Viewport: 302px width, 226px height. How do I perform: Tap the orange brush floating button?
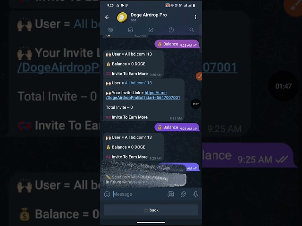(199, 76)
